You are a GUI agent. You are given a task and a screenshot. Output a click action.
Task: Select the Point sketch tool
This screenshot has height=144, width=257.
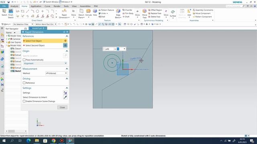[x=43, y=11]
